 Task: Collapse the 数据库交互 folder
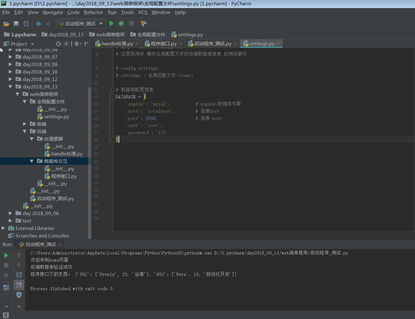(32, 161)
